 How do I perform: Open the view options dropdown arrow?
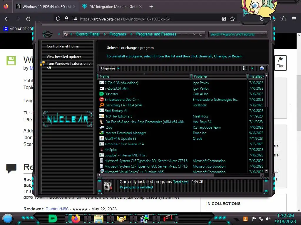coord(252,68)
